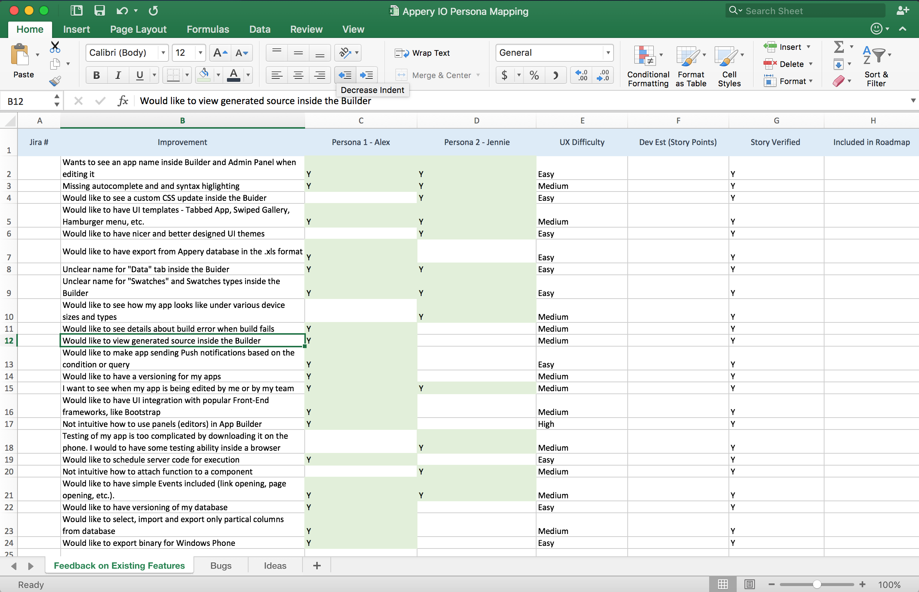The image size is (919, 592).
Task: Switch to Normal view in status bar
Action: 723,584
